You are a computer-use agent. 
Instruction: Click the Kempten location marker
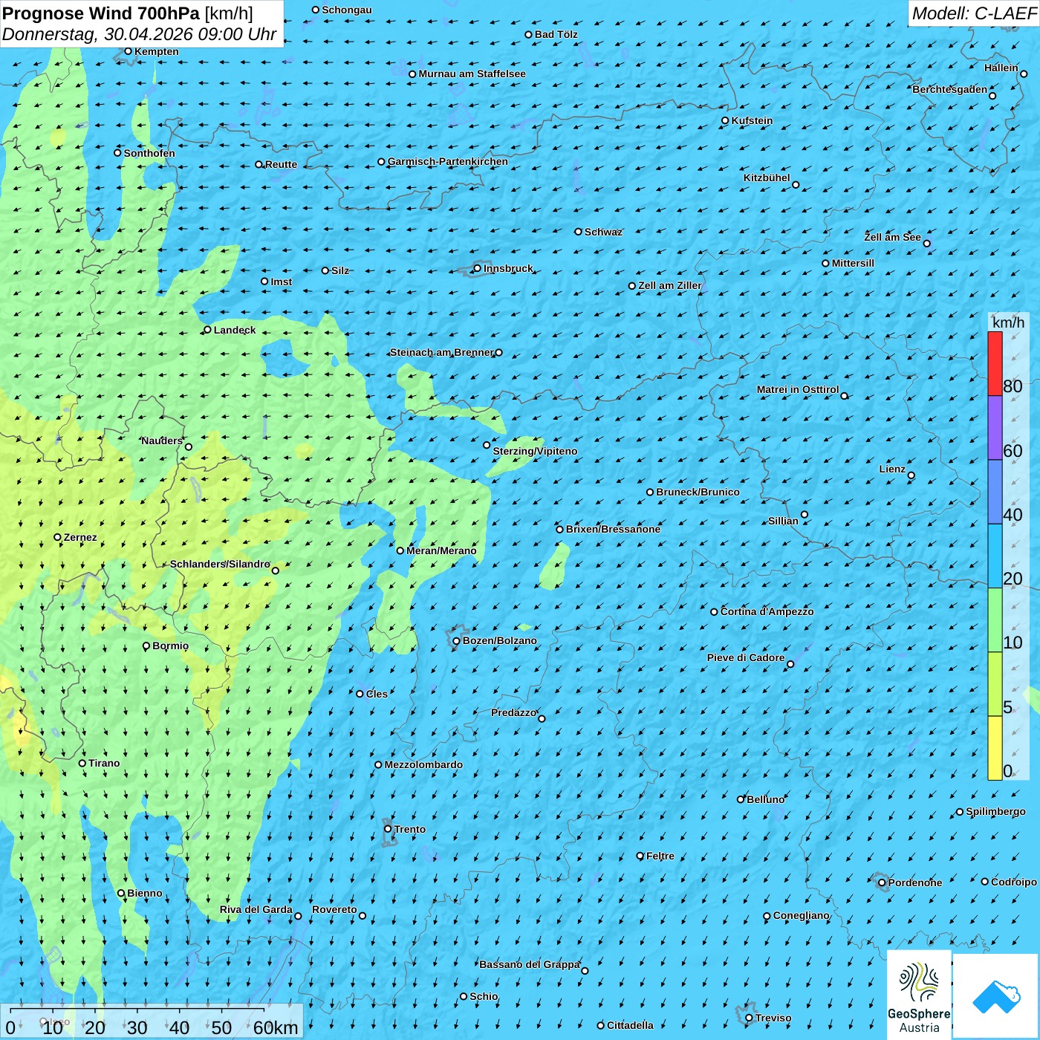[129, 51]
